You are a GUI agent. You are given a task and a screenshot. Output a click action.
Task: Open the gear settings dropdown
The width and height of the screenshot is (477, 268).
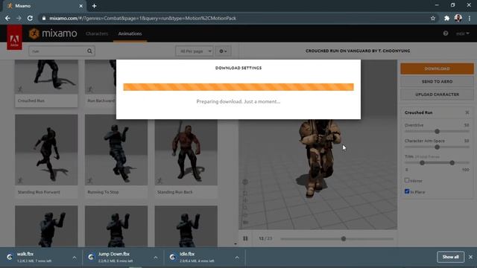223,51
